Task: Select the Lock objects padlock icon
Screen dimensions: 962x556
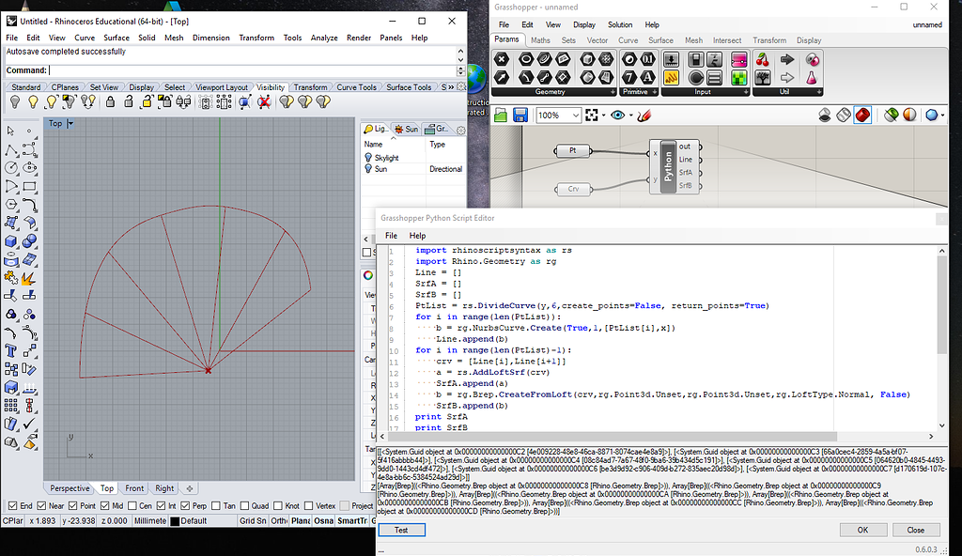Action: click(x=110, y=101)
